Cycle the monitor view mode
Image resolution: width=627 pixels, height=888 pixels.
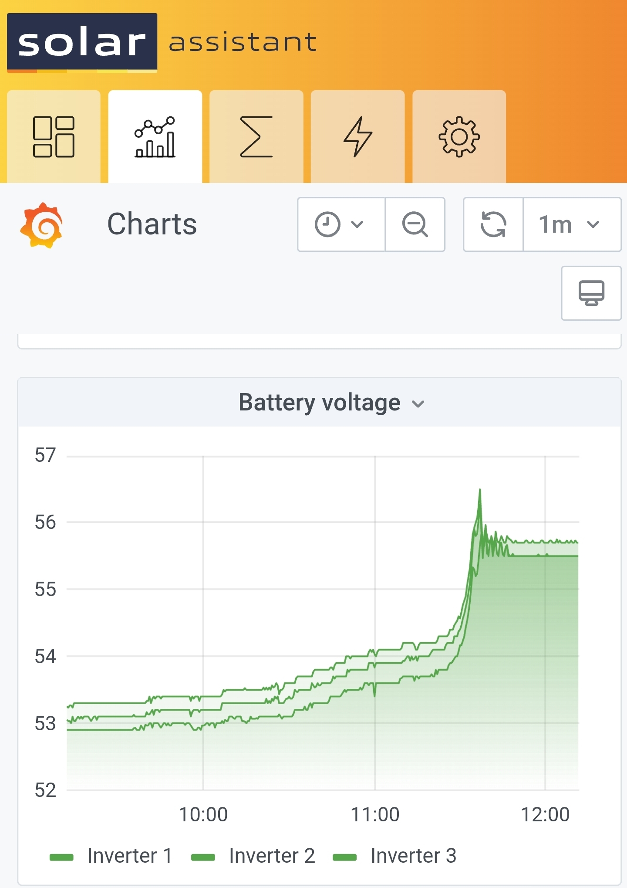pyautogui.click(x=591, y=293)
